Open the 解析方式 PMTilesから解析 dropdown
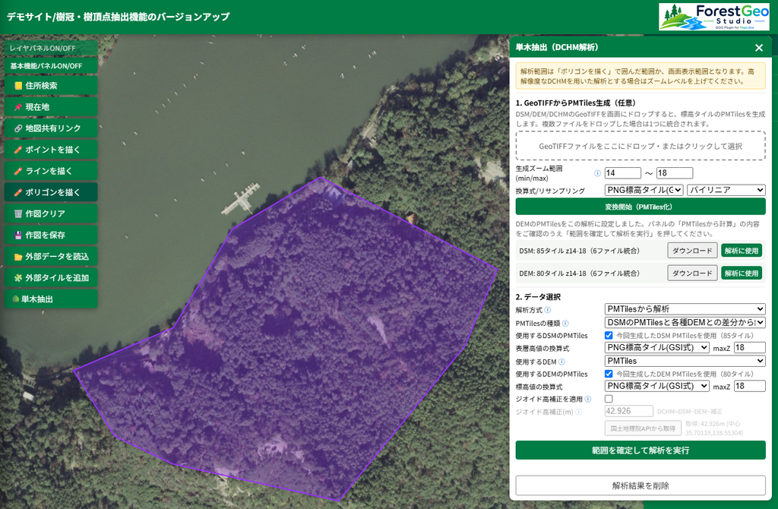The height and width of the screenshot is (509, 778). click(x=685, y=308)
